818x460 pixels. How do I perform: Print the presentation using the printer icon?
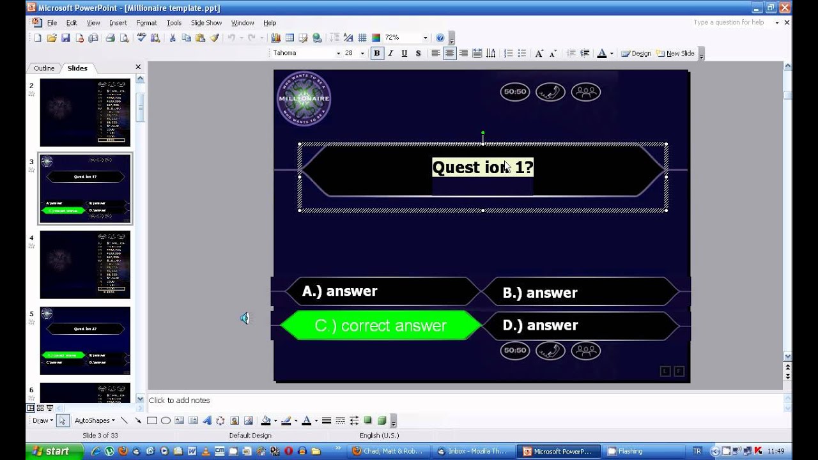click(111, 38)
